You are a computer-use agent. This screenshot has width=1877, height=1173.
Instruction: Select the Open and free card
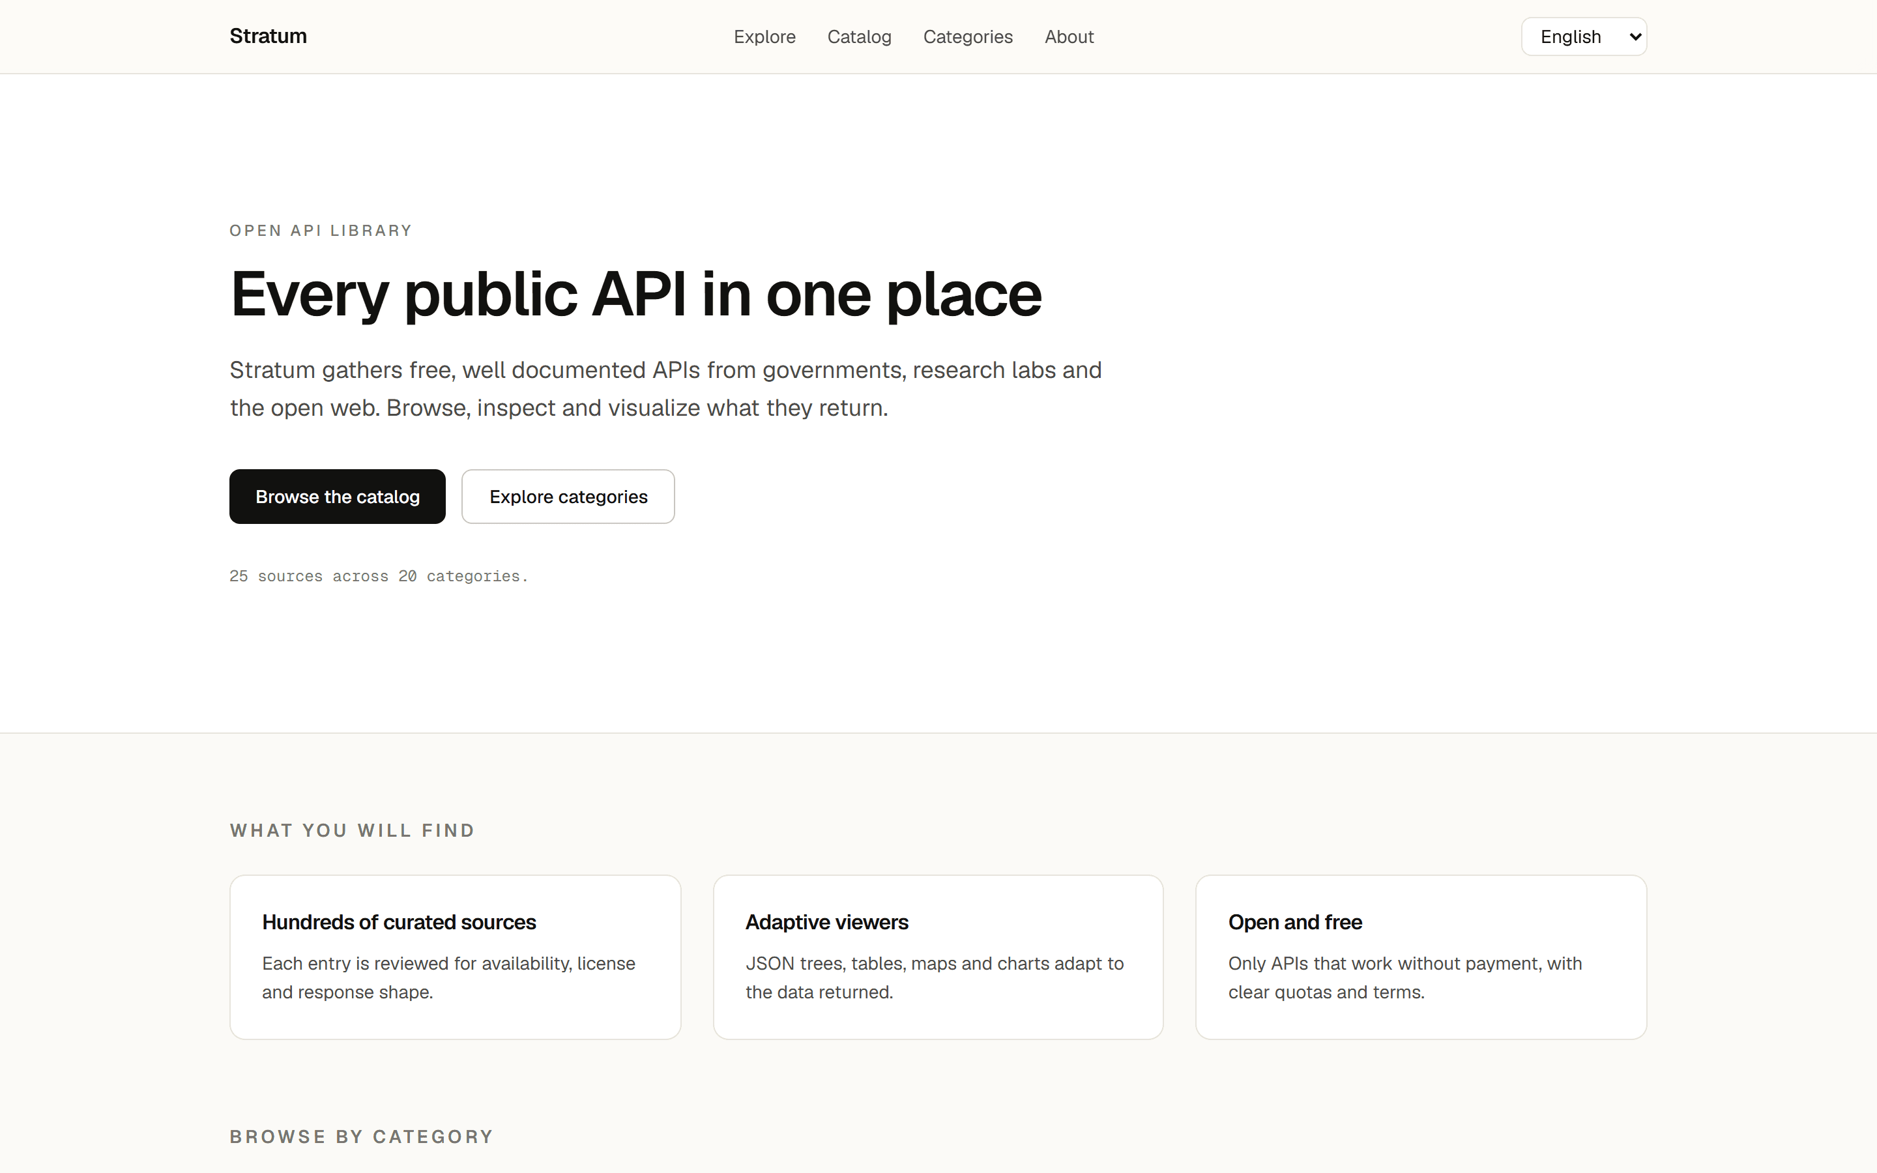coord(1421,957)
